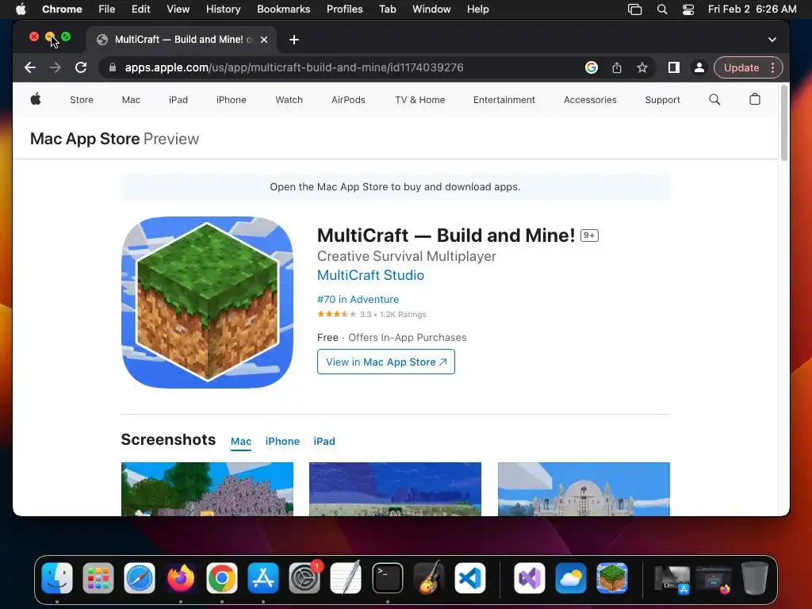Click the page vertical scrollbar

[784, 124]
